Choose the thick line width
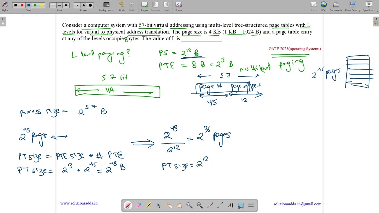This screenshot has height=213, width=379. tap(66, 5)
